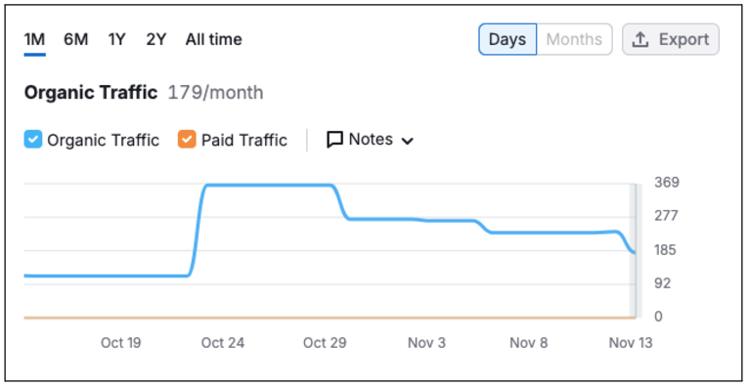Click the Export button
Image resolution: width=748 pixels, height=387 pixels.
coord(671,39)
